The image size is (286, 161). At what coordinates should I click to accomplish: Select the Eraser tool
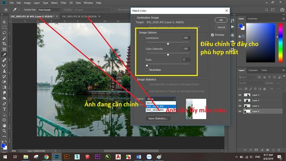pyautogui.click(x=4, y=82)
